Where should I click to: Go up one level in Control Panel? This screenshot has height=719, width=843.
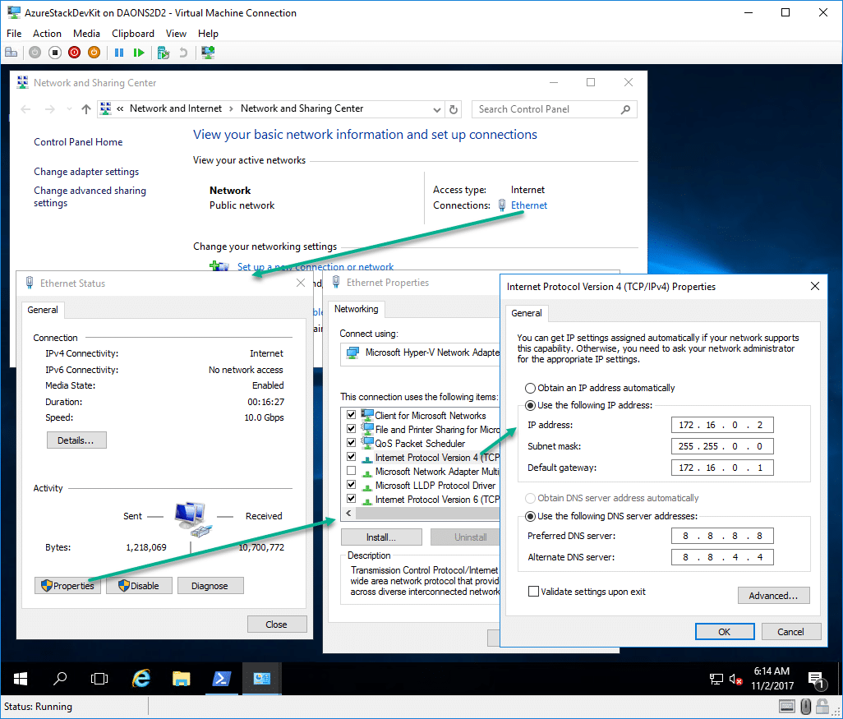(86, 109)
